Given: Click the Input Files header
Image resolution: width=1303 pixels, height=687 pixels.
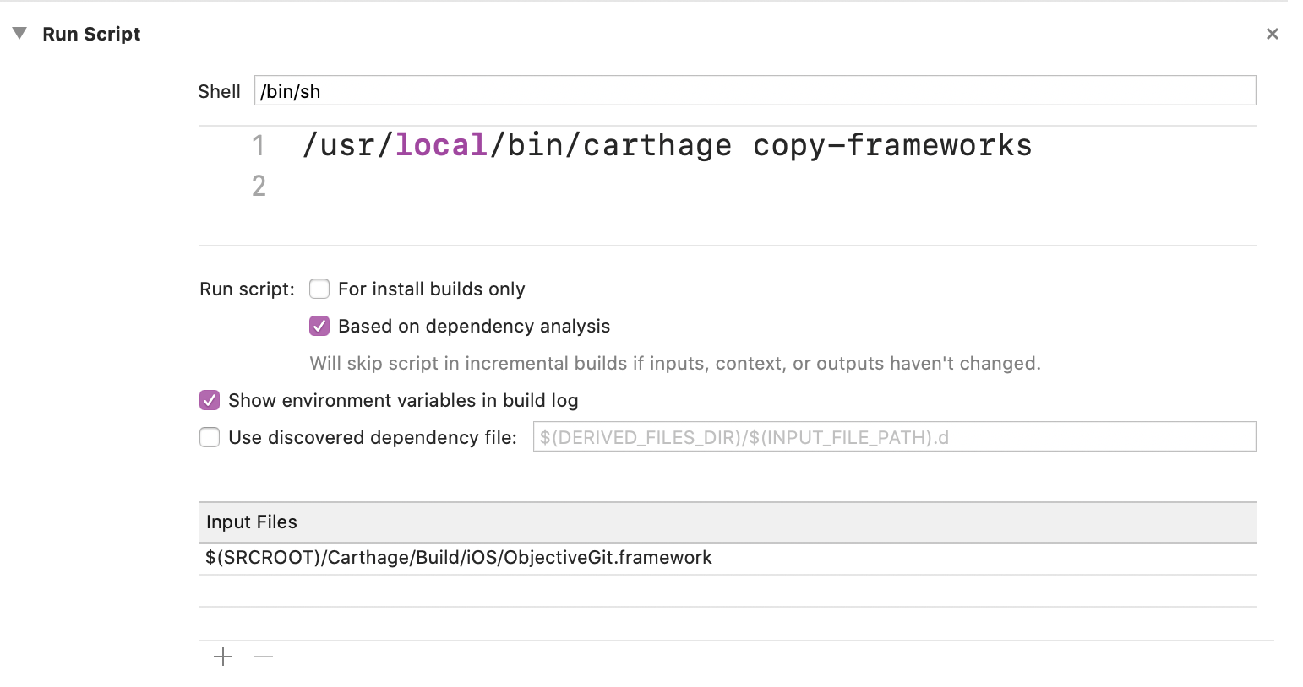Looking at the screenshot, I should [251, 522].
